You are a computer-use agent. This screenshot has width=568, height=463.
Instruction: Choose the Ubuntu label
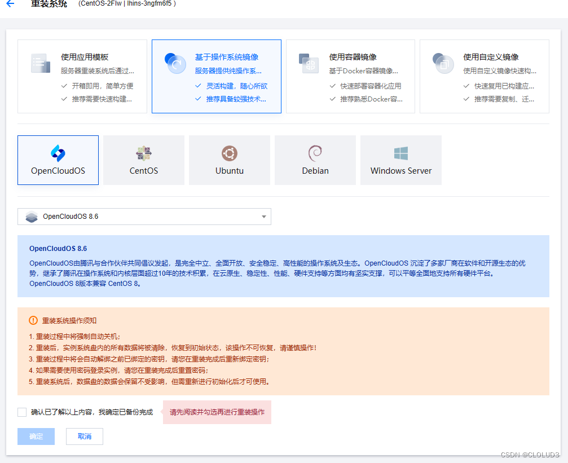click(x=230, y=171)
